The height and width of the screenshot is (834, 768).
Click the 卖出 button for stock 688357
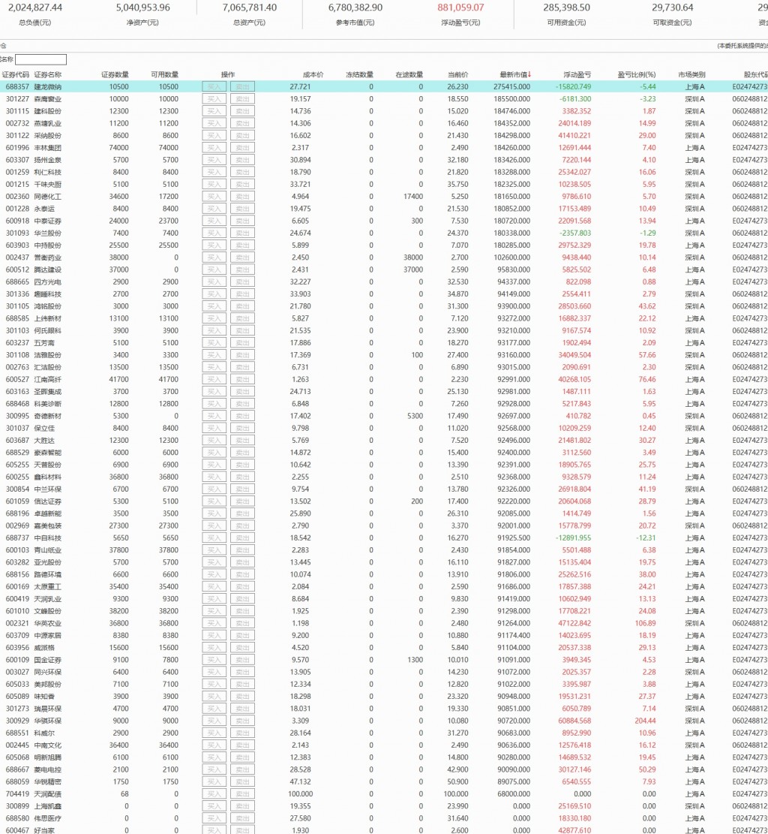242,86
